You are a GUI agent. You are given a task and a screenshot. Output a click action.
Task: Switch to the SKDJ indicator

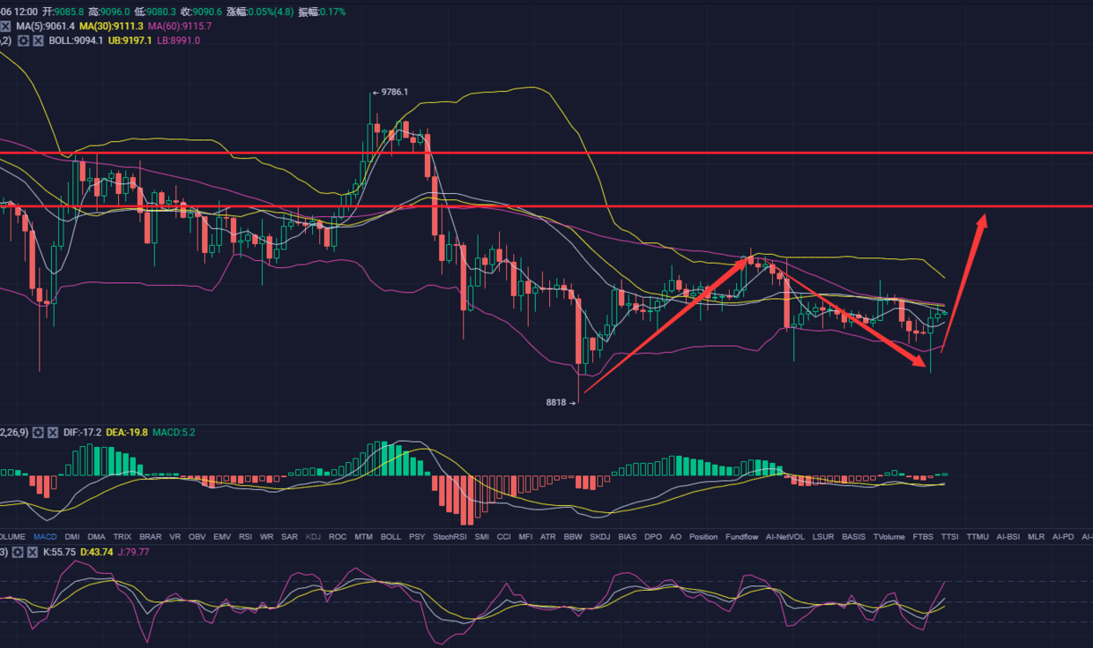tap(600, 536)
